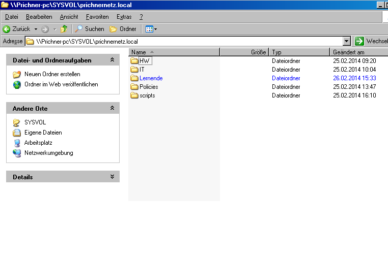The image size is (388, 260).
Task: Open Arbeitsplatz link
Action: pos(38,143)
